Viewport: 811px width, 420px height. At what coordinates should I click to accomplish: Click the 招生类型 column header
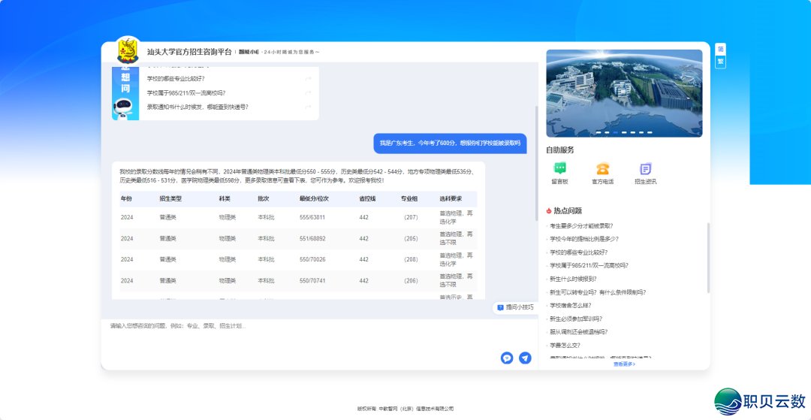(170, 198)
